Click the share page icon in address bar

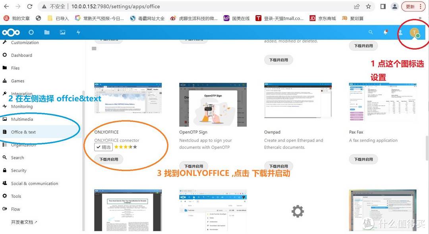(x=357, y=6)
